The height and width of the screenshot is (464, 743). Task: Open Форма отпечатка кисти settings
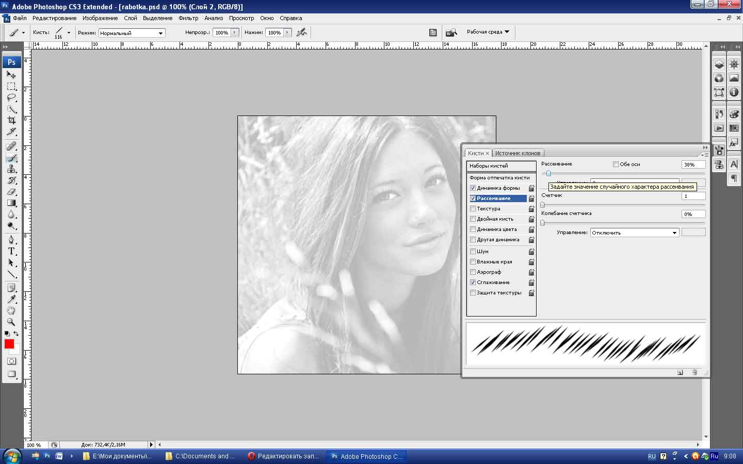click(x=499, y=178)
